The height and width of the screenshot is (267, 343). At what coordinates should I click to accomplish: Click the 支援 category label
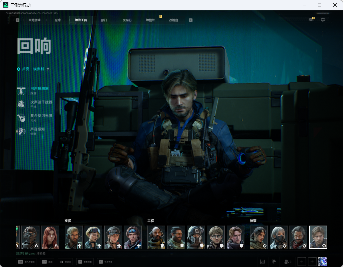[x=68, y=221]
